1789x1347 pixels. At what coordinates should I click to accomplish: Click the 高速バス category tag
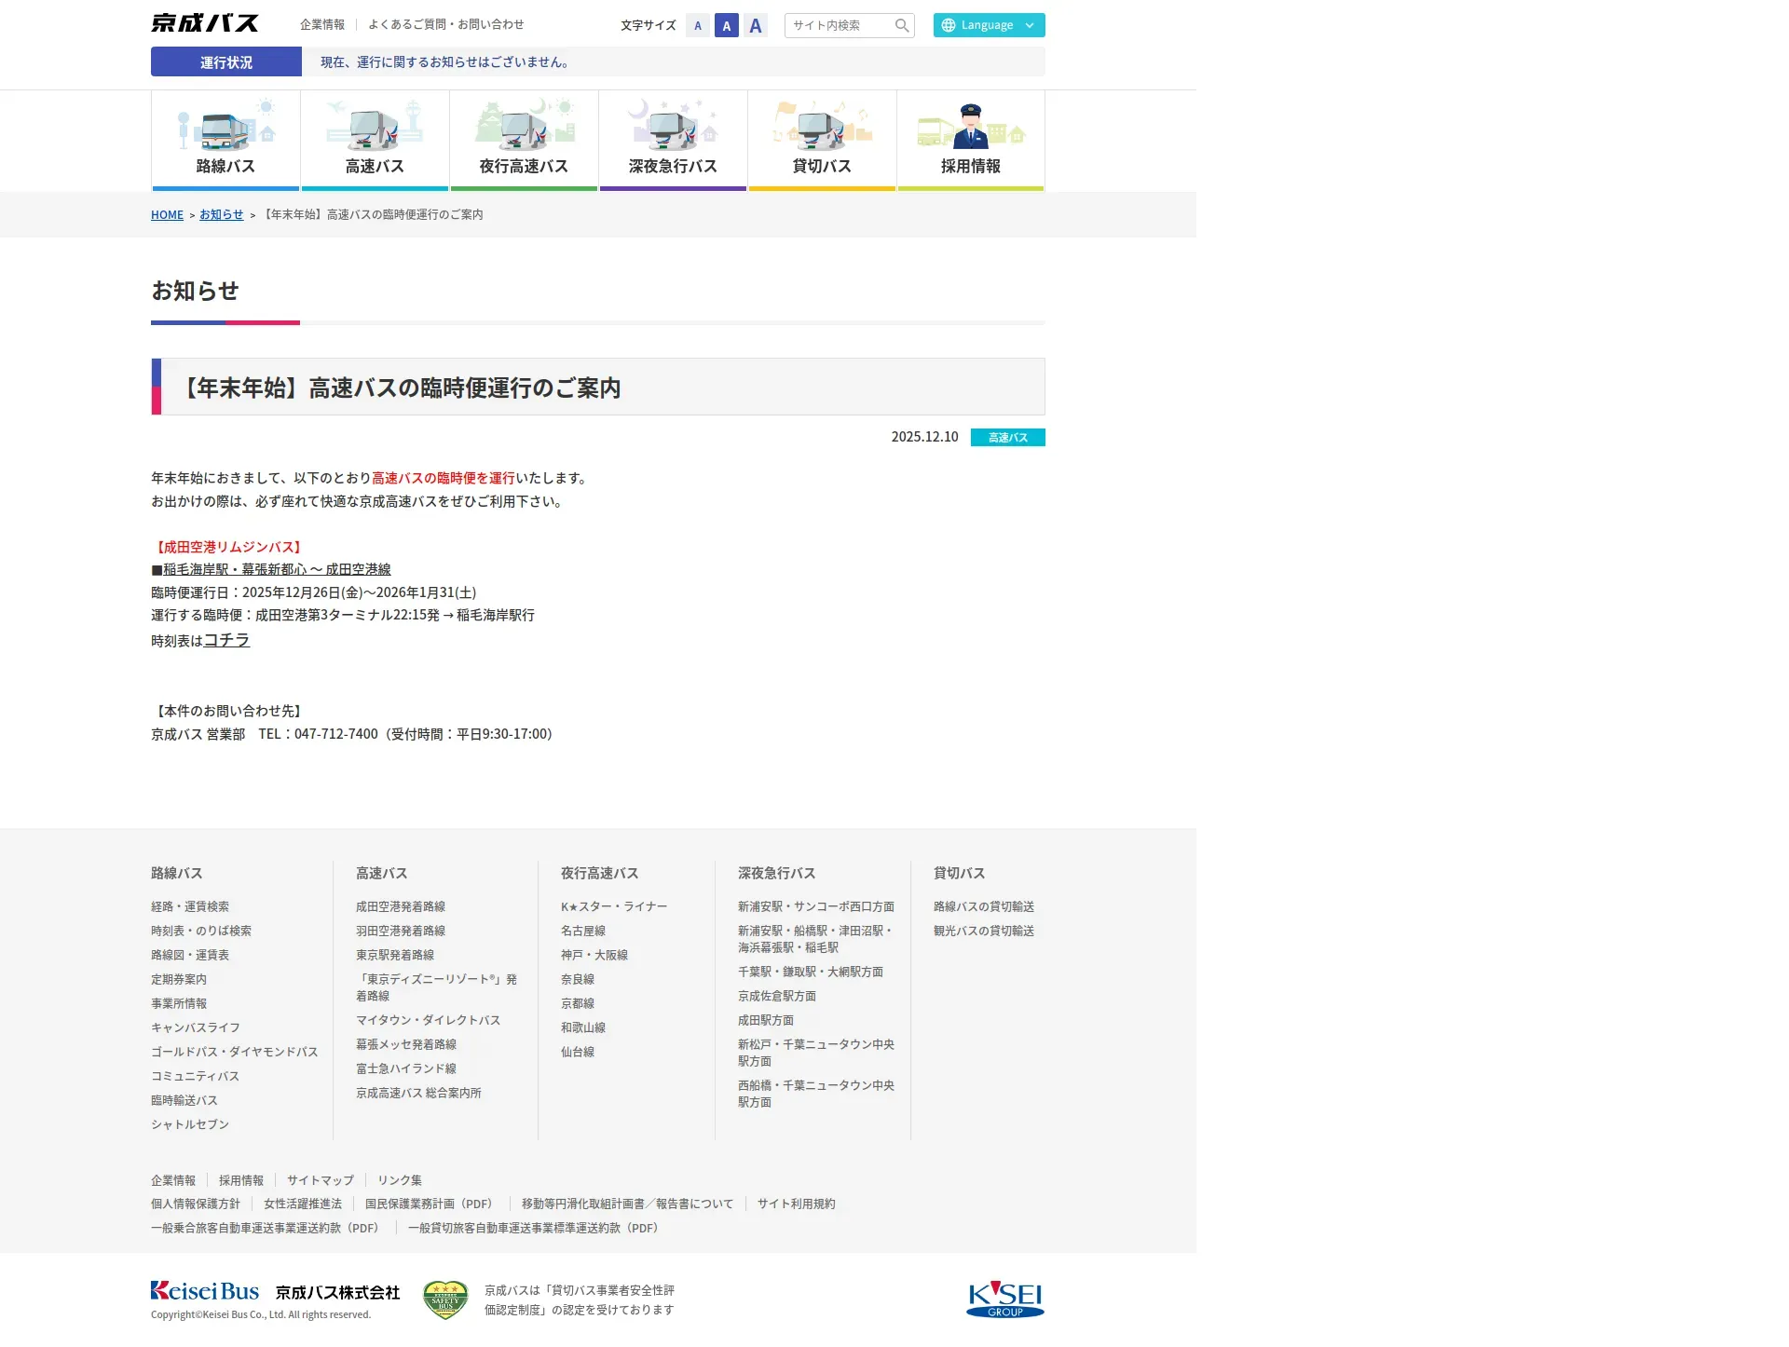pyautogui.click(x=1007, y=437)
